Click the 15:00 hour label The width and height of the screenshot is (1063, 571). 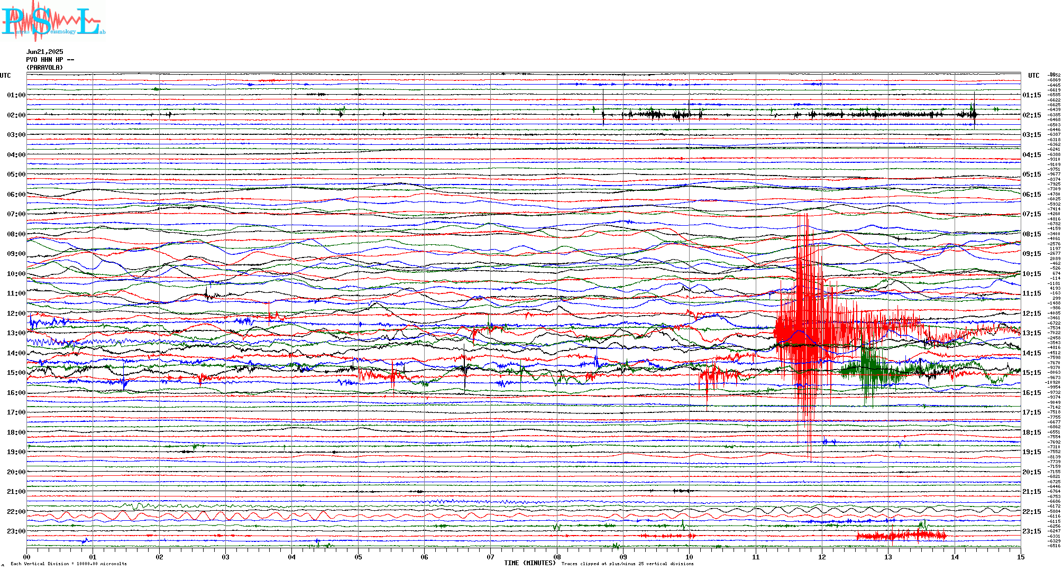click(x=16, y=373)
